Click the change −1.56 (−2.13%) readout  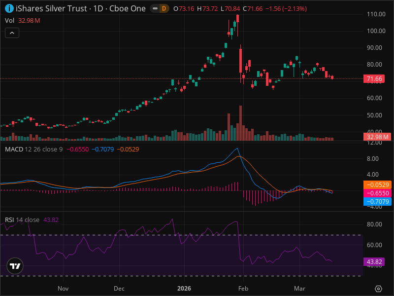pos(286,9)
